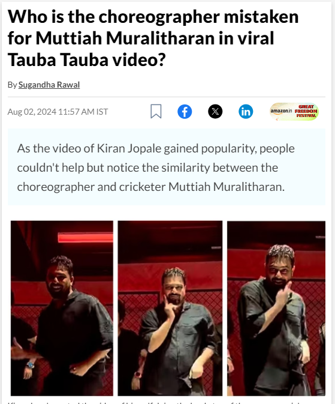
Task: Bookmark this article with the bookmark icon
Action: point(156,111)
